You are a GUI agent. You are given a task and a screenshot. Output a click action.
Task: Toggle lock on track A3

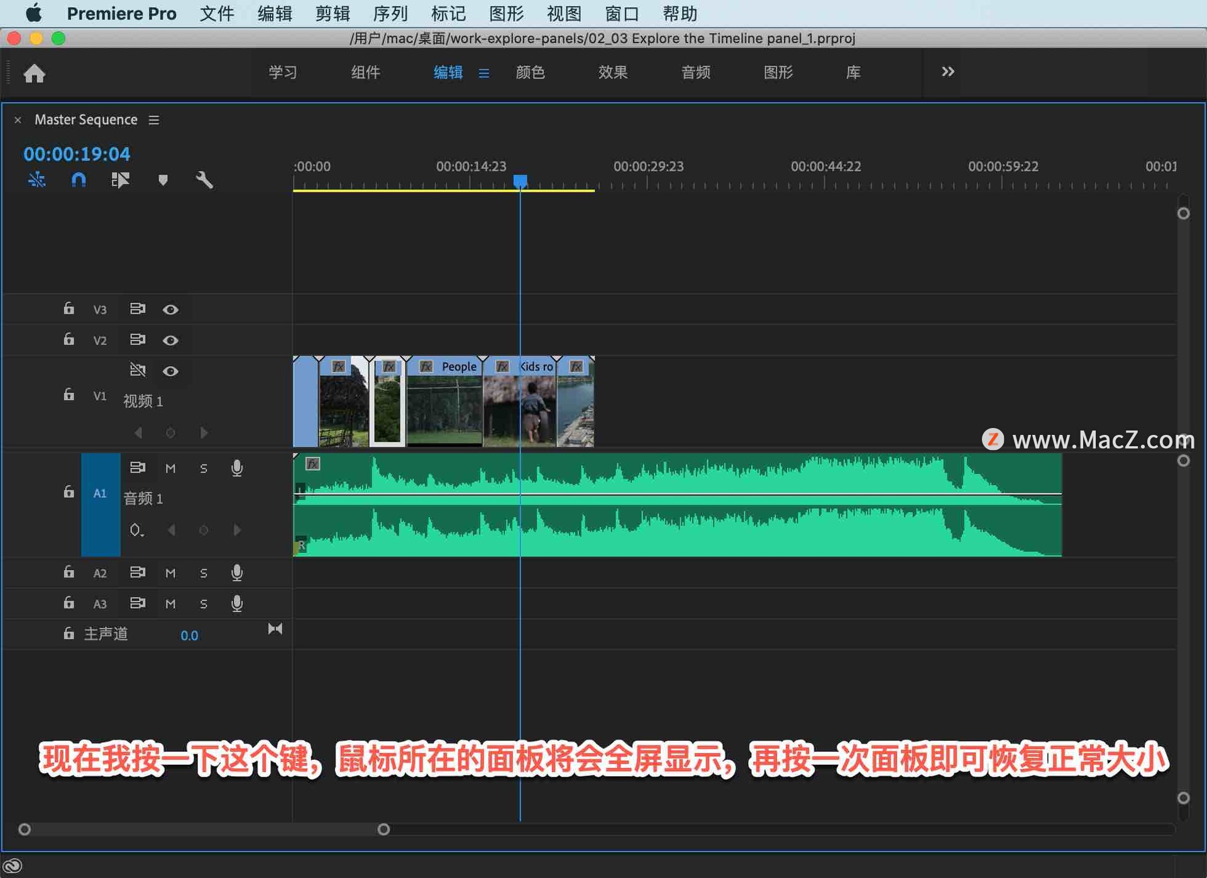point(69,602)
